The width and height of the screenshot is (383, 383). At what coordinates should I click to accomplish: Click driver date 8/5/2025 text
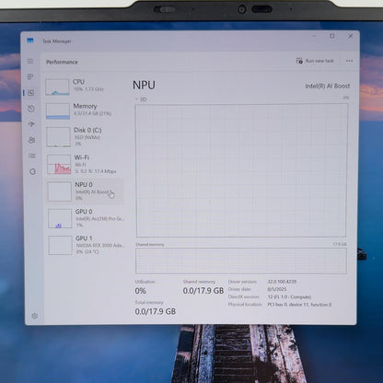[x=277, y=289]
